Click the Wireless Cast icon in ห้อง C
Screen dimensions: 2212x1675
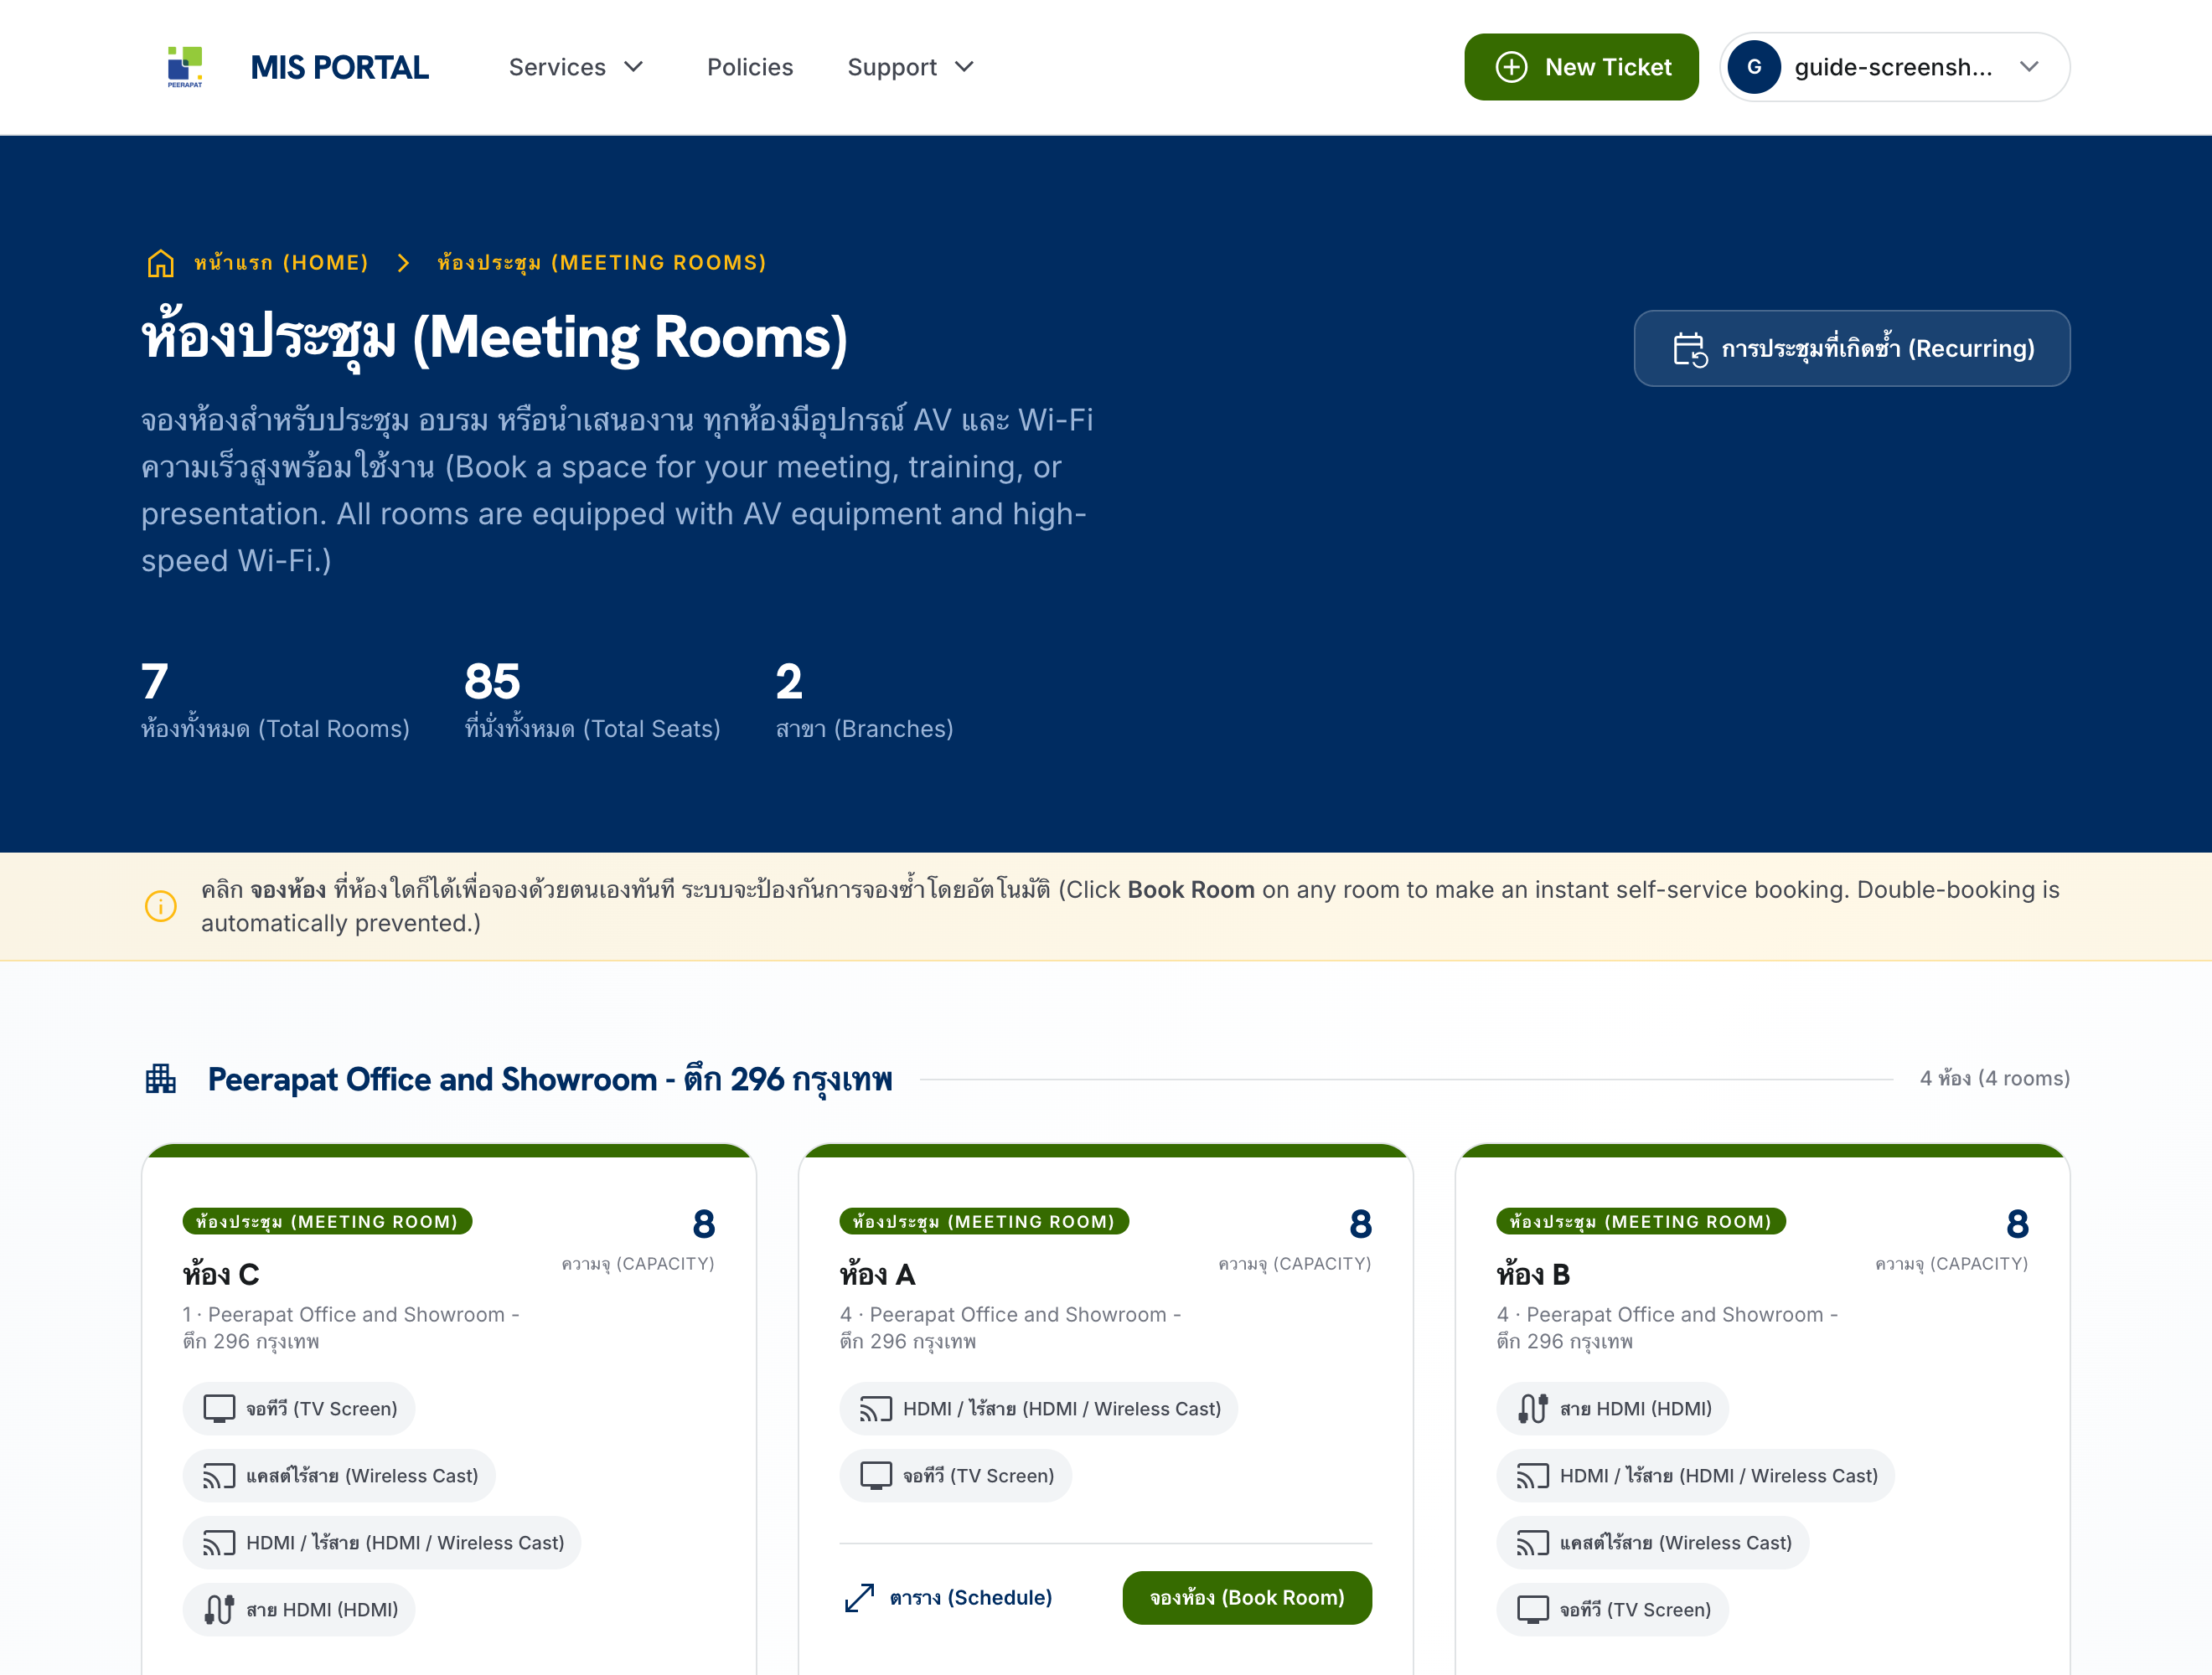219,1475
